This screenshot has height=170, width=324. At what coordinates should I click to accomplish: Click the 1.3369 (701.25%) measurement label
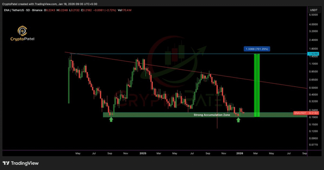pyautogui.click(x=257, y=49)
